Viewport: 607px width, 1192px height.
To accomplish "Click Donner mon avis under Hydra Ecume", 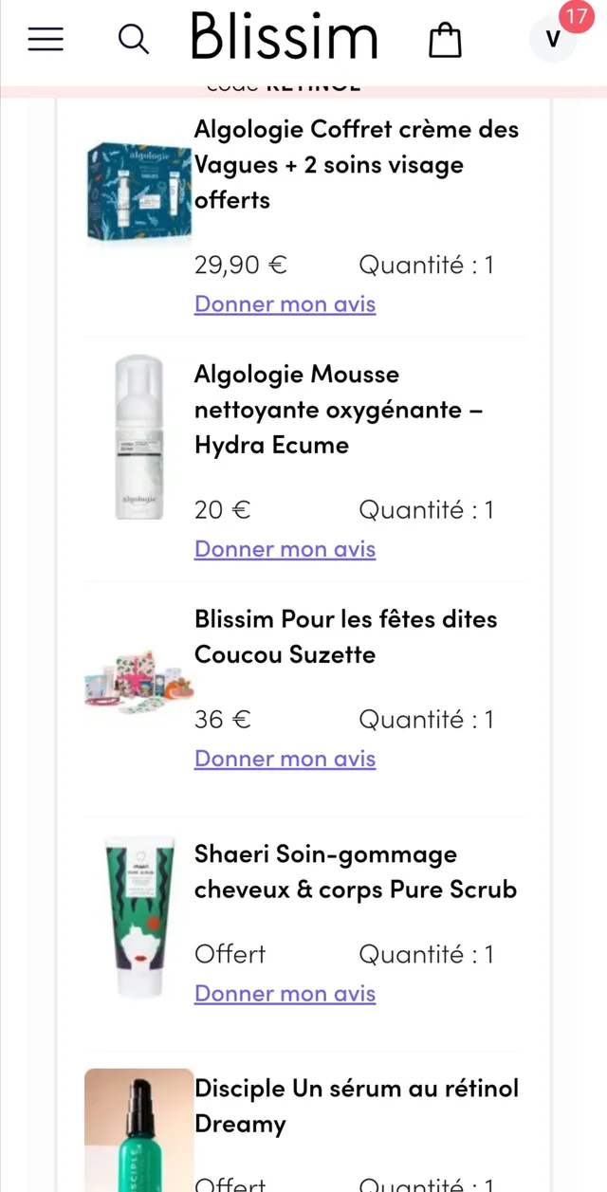I will click(x=285, y=548).
